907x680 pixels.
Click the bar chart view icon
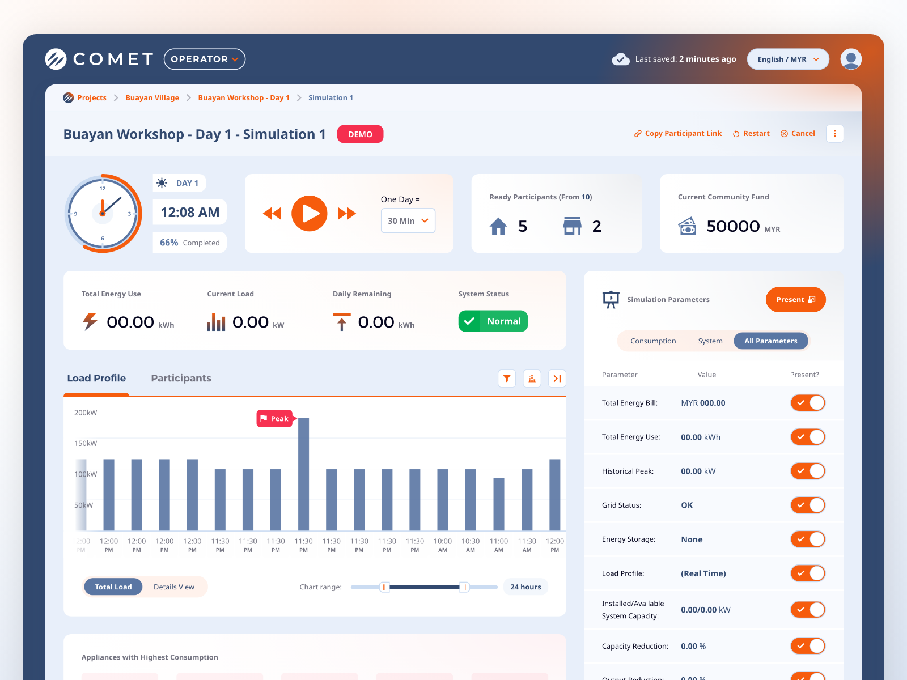tap(532, 379)
